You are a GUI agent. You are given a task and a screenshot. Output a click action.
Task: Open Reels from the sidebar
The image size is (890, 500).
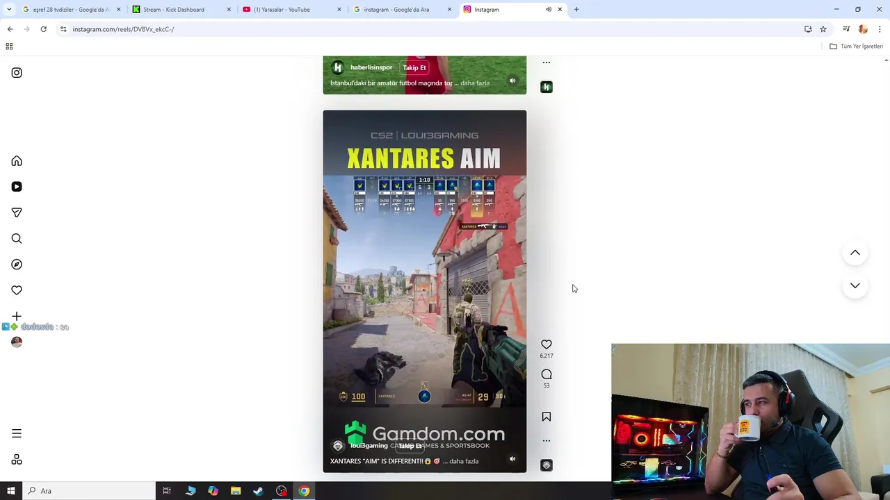(x=17, y=187)
